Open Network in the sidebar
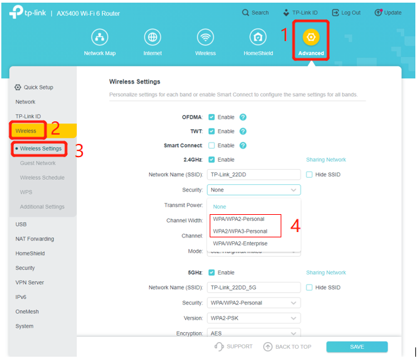Image resolution: width=420 pixels, height=364 pixels. pos(25,102)
